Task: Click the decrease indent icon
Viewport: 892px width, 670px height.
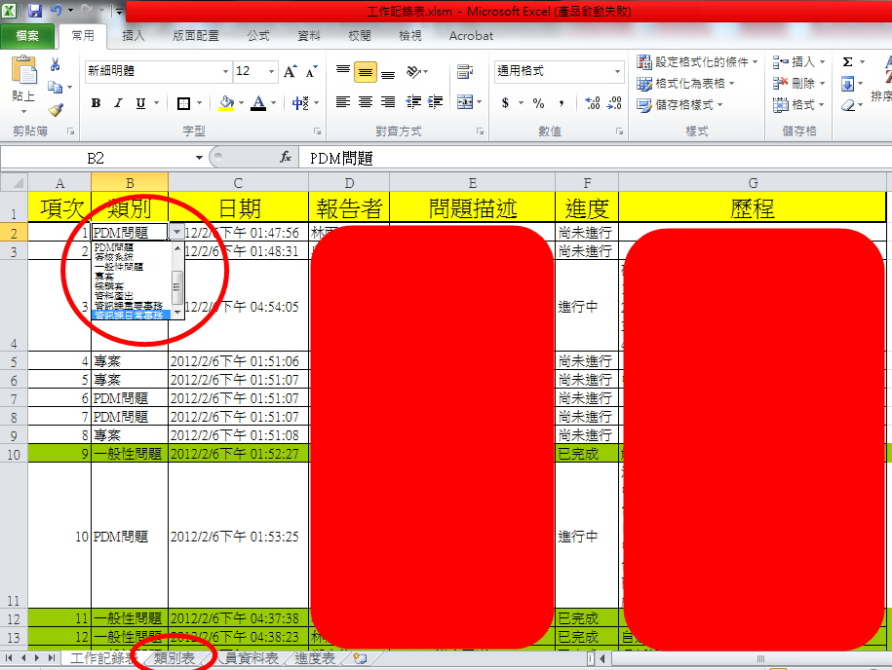Action: pyautogui.click(x=413, y=102)
